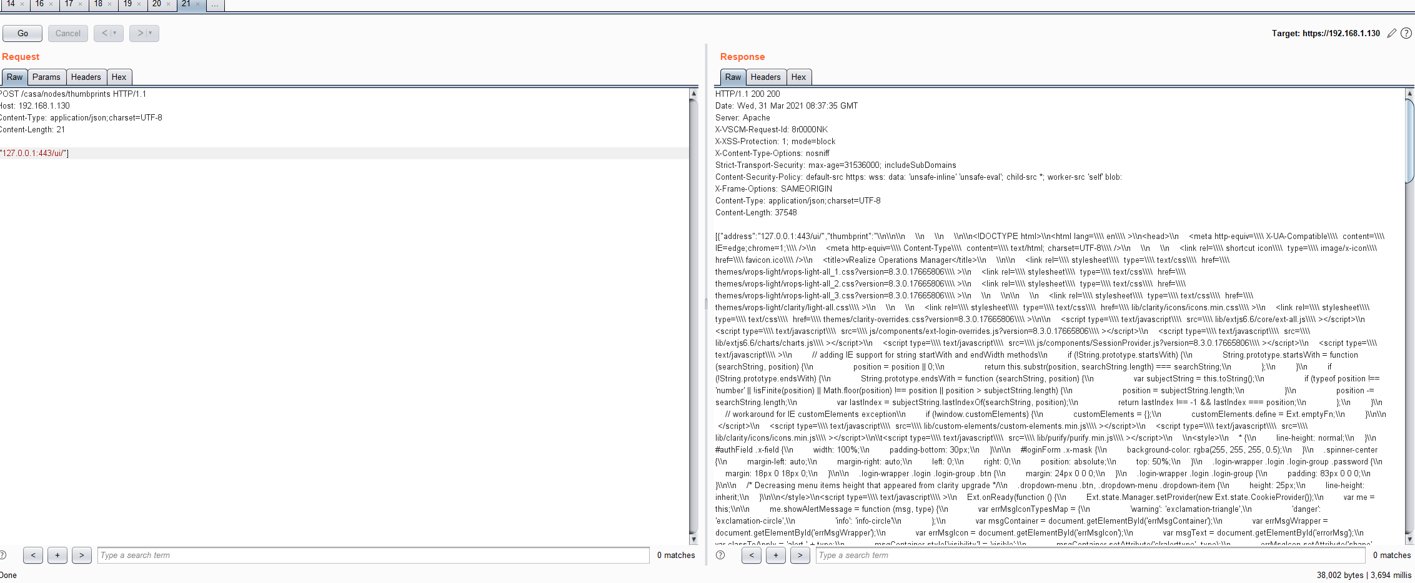Open the help icon beside Target
This screenshot has width=1415, height=583.
[1406, 33]
